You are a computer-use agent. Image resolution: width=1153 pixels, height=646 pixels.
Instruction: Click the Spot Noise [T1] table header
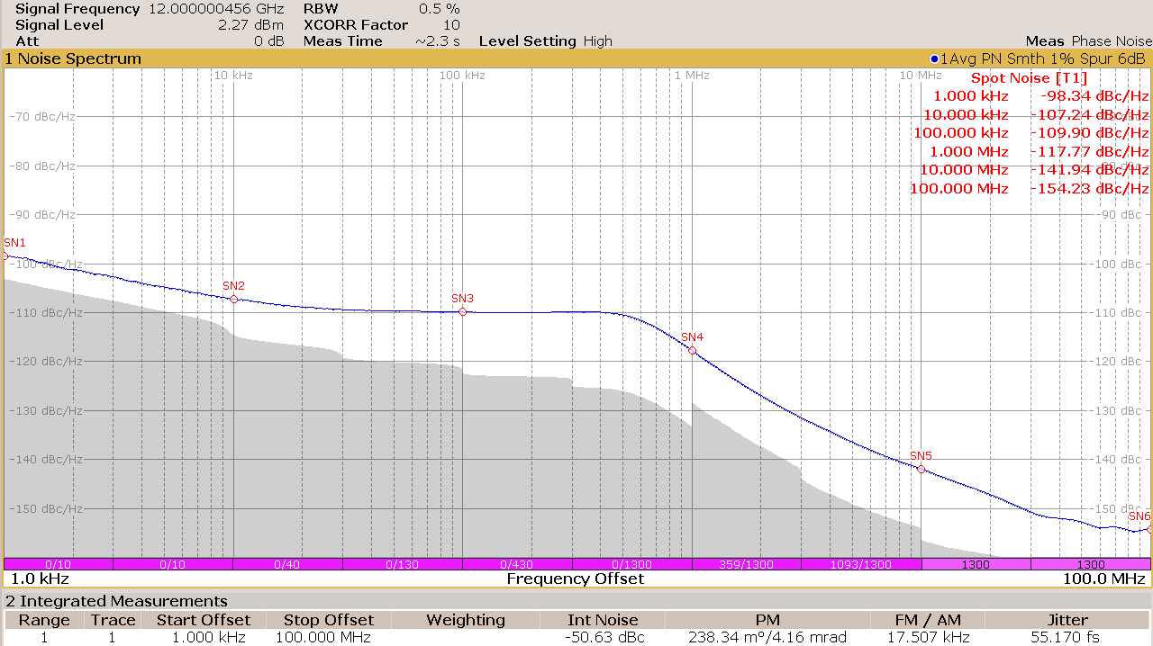1029,78
